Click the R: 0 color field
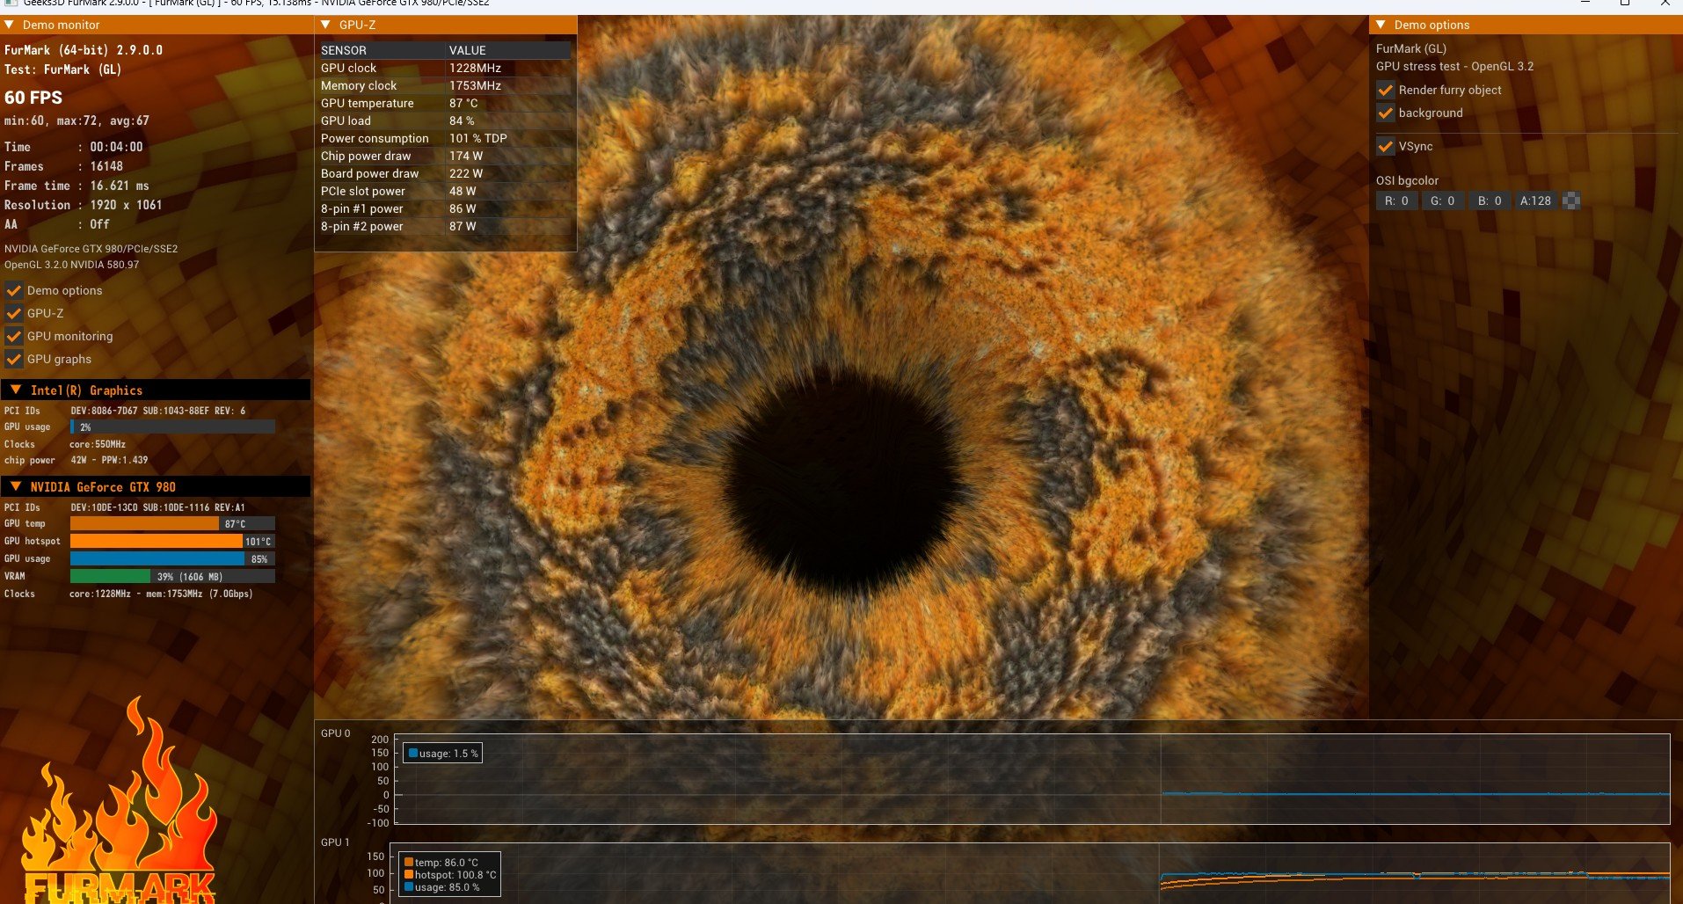The image size is (1683, 904). tap(1397, 200)
